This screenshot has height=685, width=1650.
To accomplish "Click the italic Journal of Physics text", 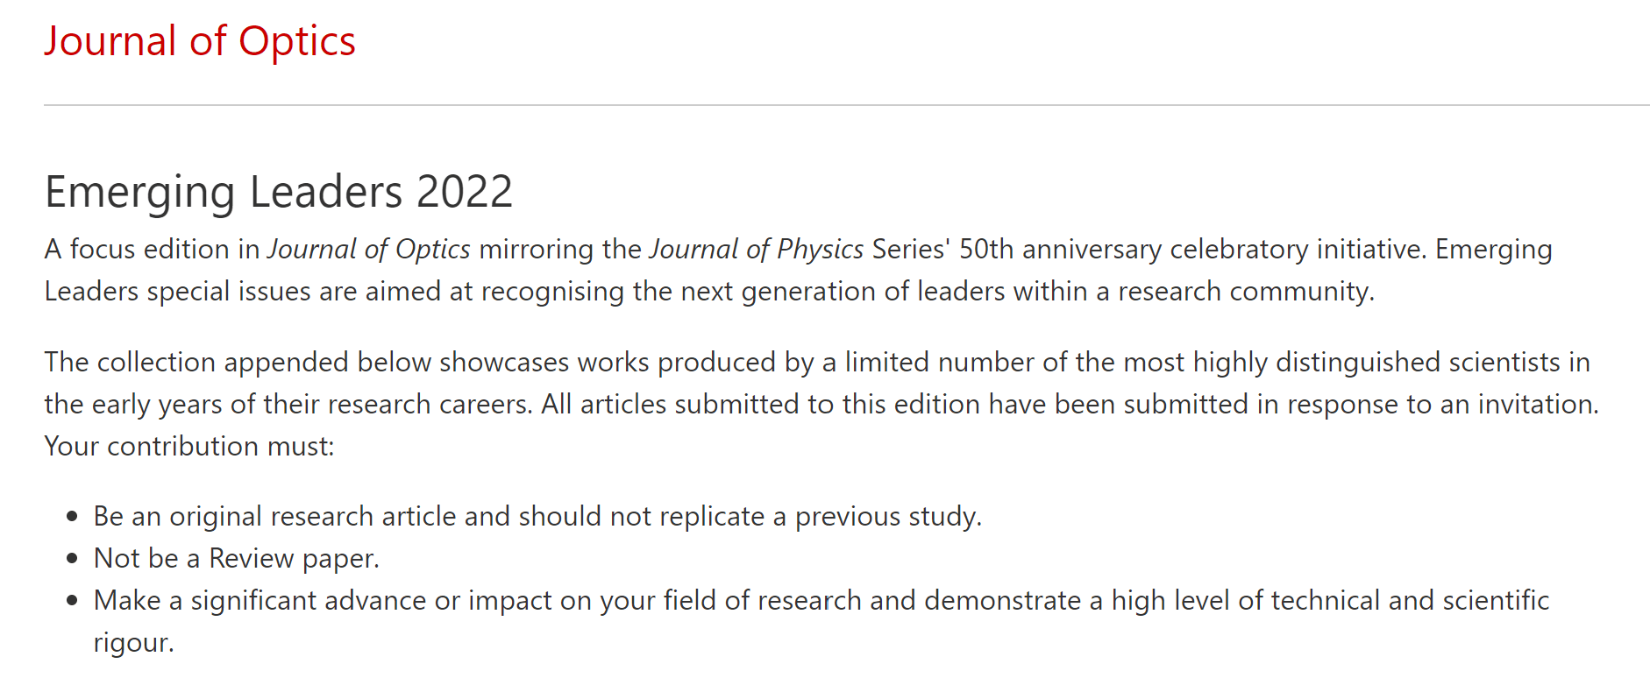I will click(x=756, y=250).
